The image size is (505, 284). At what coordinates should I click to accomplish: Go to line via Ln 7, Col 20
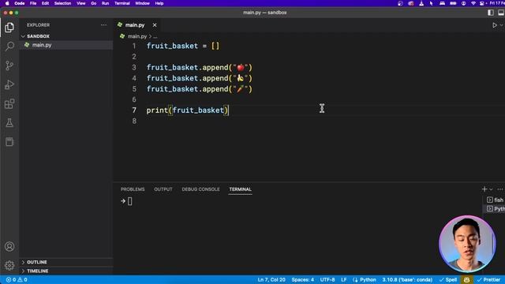271,280
